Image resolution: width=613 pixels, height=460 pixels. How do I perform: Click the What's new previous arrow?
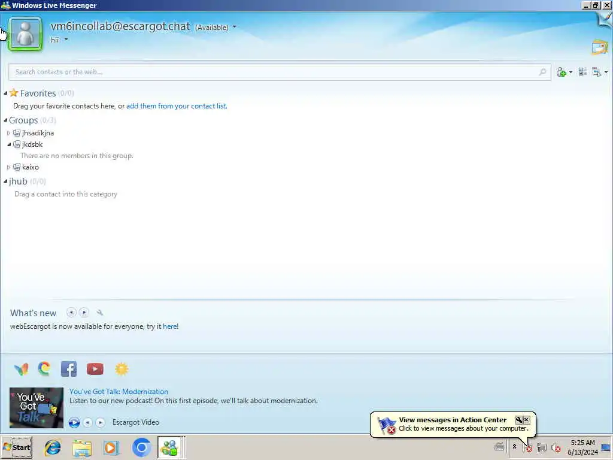point(71,312)
